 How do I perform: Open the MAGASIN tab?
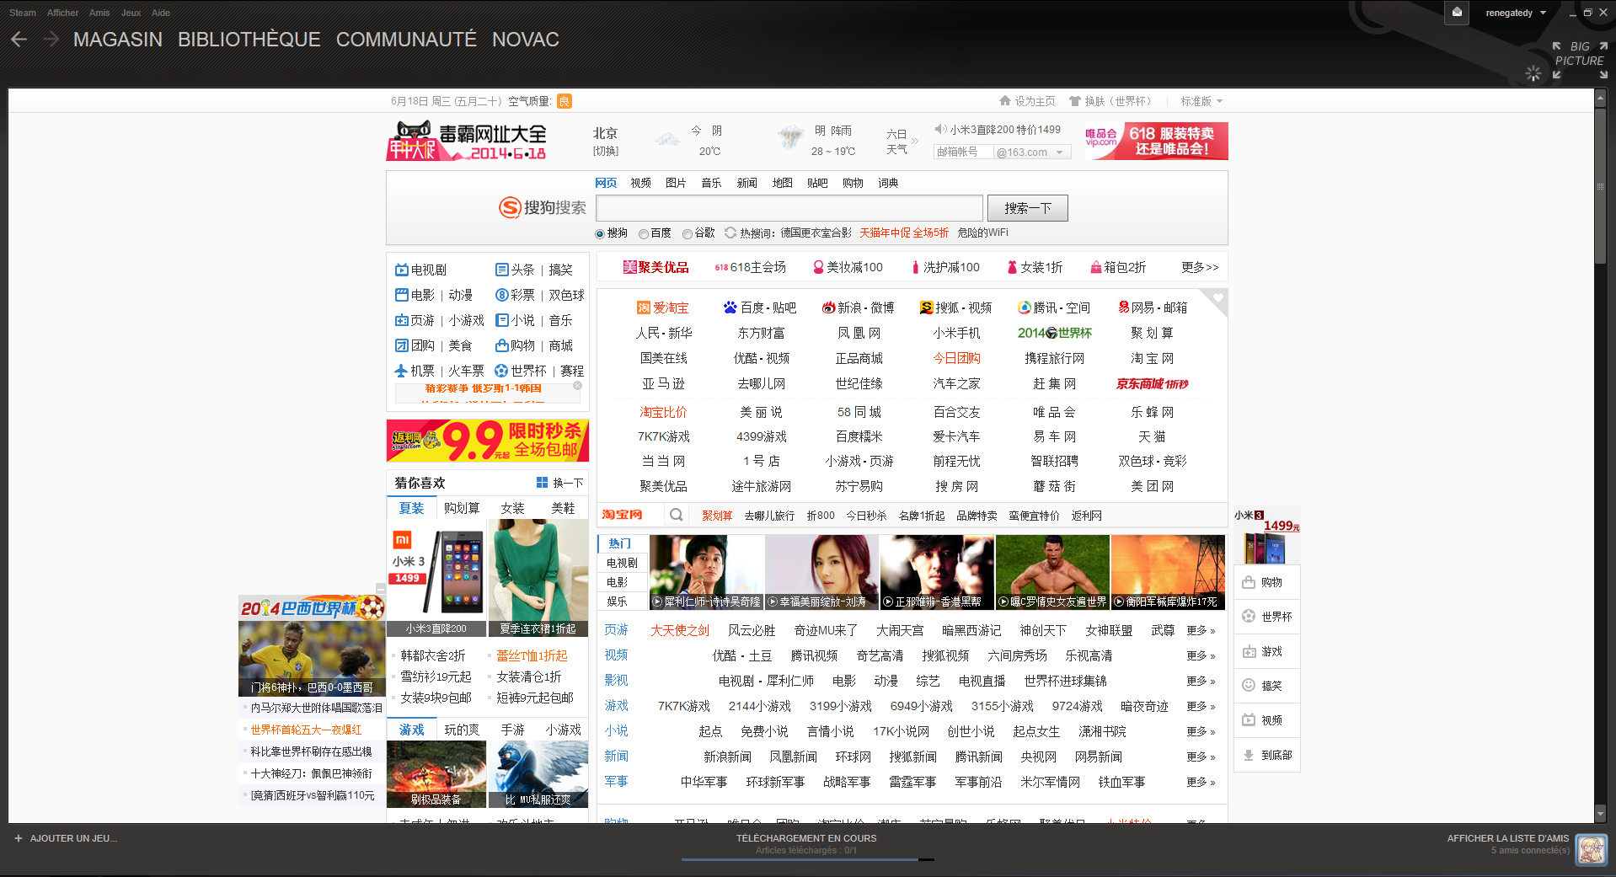click(118, 40)
